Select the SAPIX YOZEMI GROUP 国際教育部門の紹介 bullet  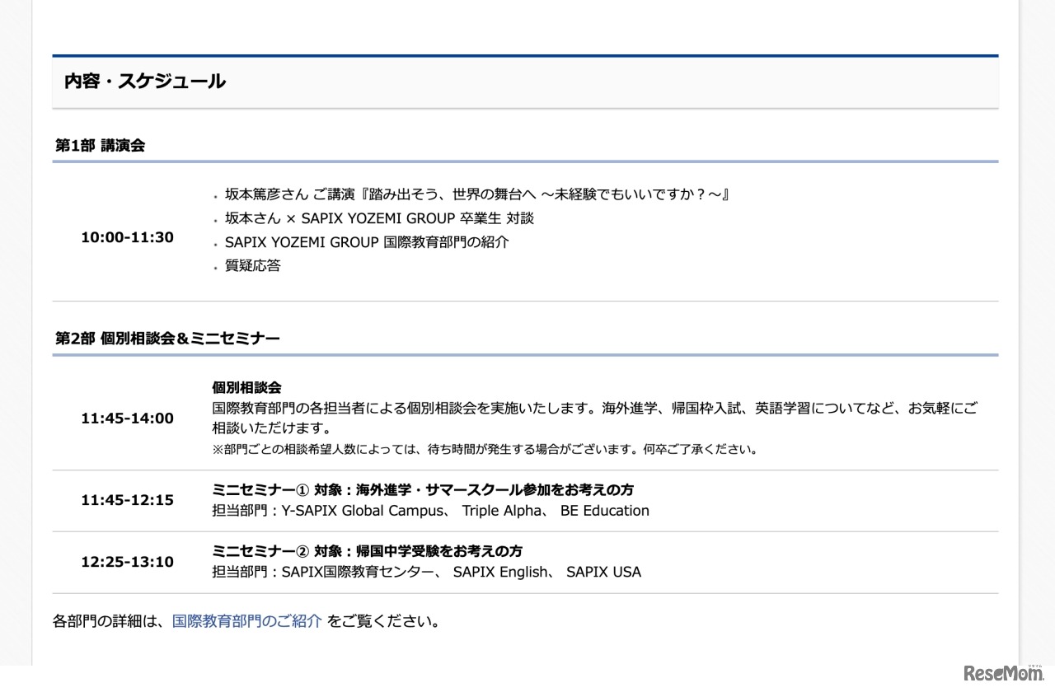364,242
